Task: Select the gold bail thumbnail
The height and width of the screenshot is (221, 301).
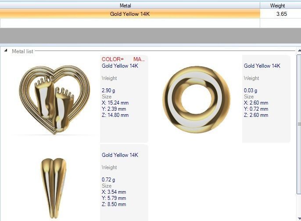Action: (x=54, y=188)
